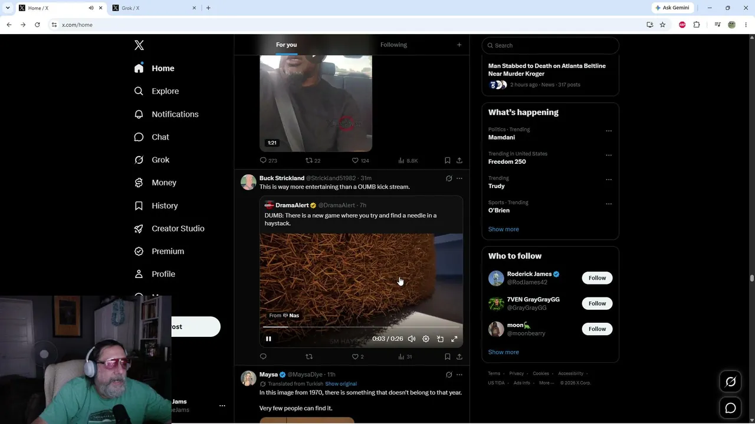
Task: Select the For you tab
Action: pyautogui.click(x=286, y=45)
